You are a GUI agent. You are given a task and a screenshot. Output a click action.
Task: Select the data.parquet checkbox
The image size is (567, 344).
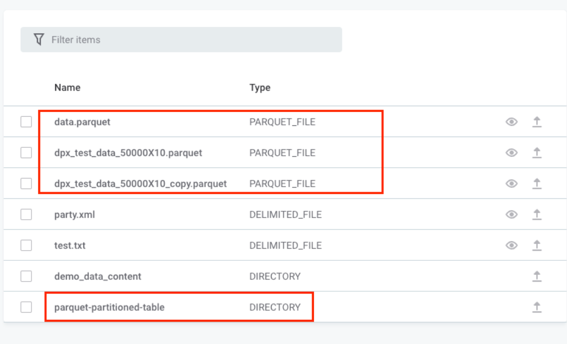(x=26, y=121)
